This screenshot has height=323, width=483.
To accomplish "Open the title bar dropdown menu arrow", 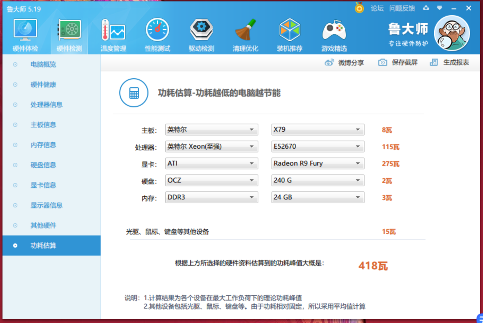I will (x=439, y=8).
